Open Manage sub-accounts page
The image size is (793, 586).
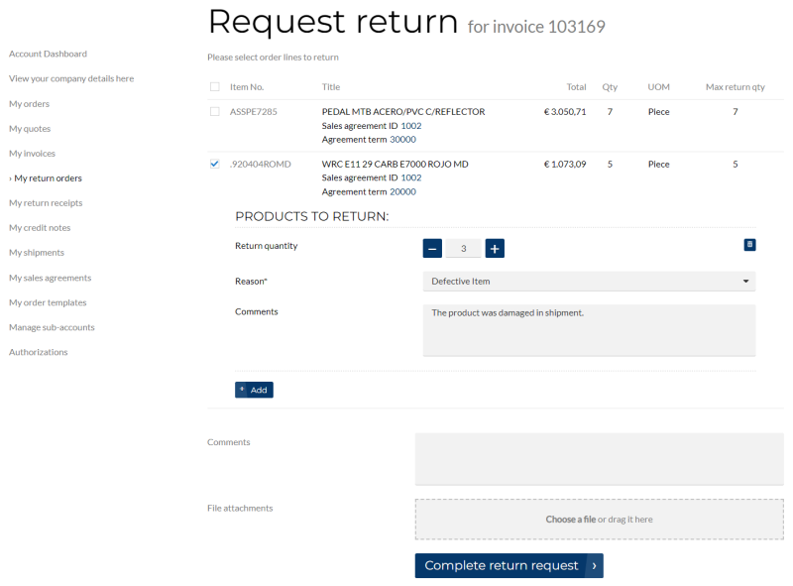[52, 327]
